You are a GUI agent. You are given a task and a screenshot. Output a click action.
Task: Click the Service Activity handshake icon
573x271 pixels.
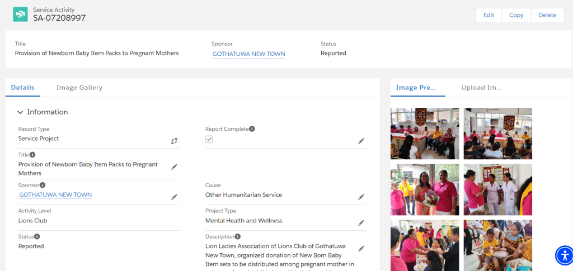[x=21, y=14]
